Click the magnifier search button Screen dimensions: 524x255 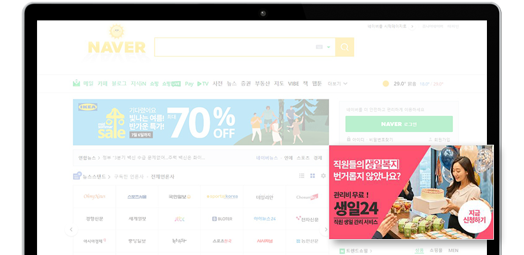click(344, 47)
